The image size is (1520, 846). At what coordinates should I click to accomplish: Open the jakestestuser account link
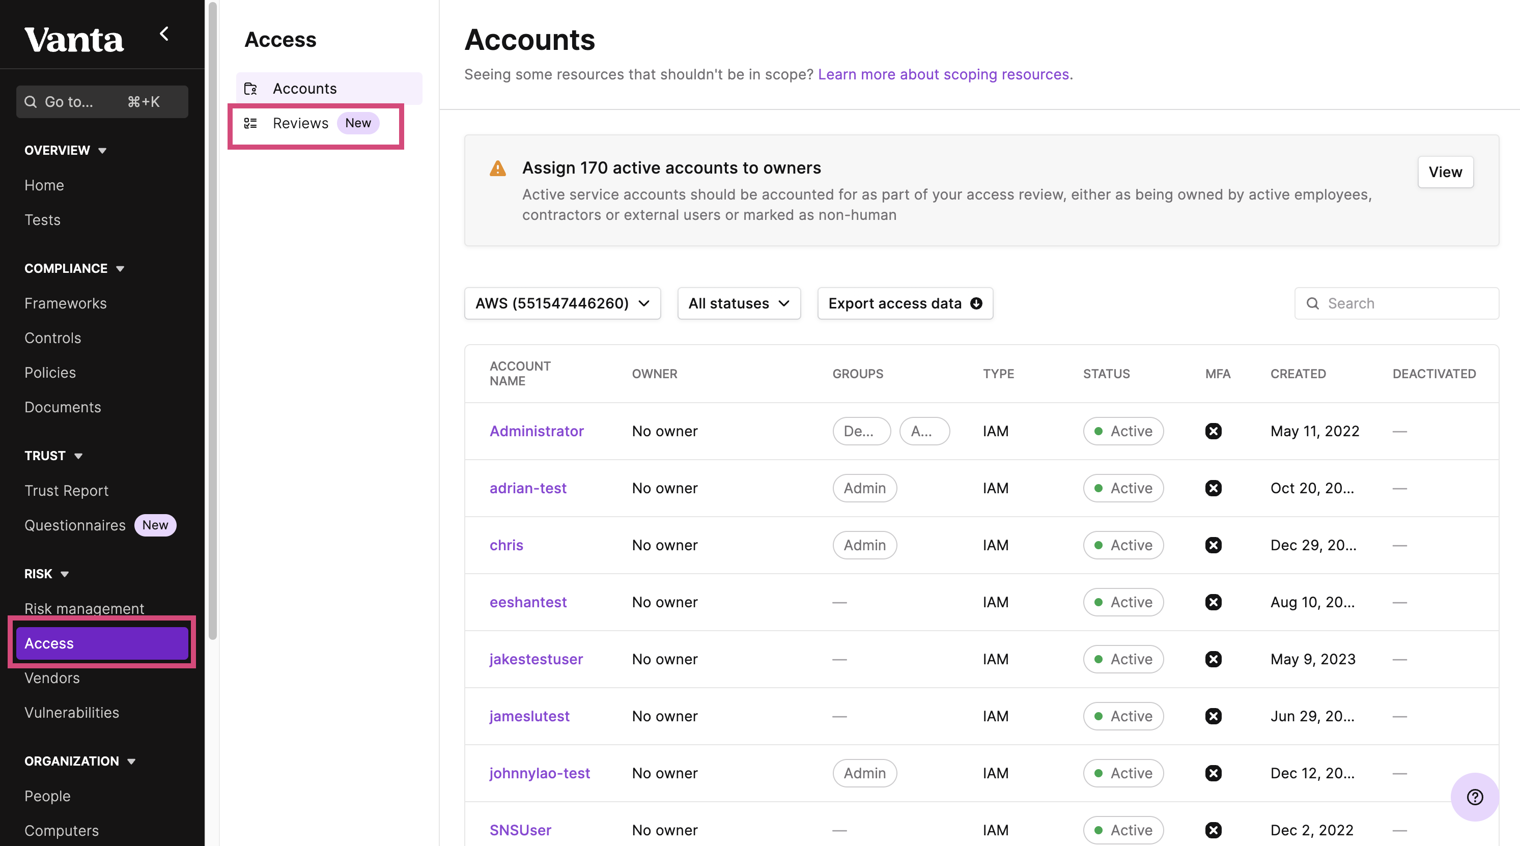(536, 660)
